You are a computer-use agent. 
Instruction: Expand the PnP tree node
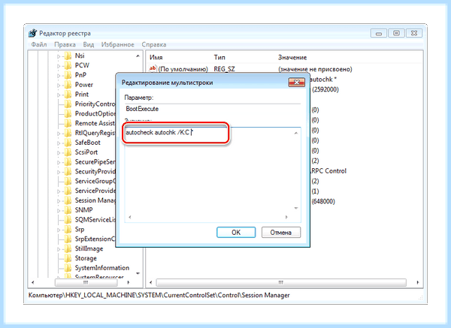[59, 76]
